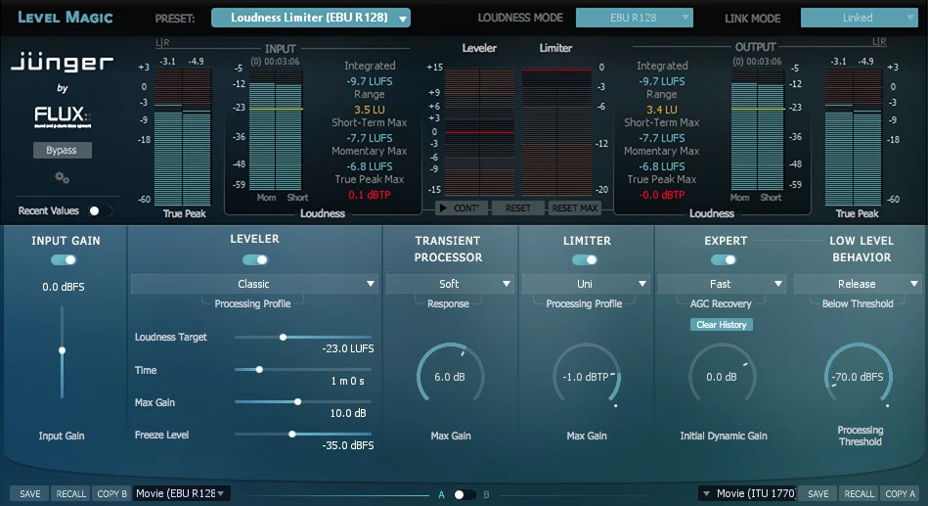Viewport: 928px width, 506px height.
Task: Click the Initial Dynamic Gain knob
Action: coord(722,377)
